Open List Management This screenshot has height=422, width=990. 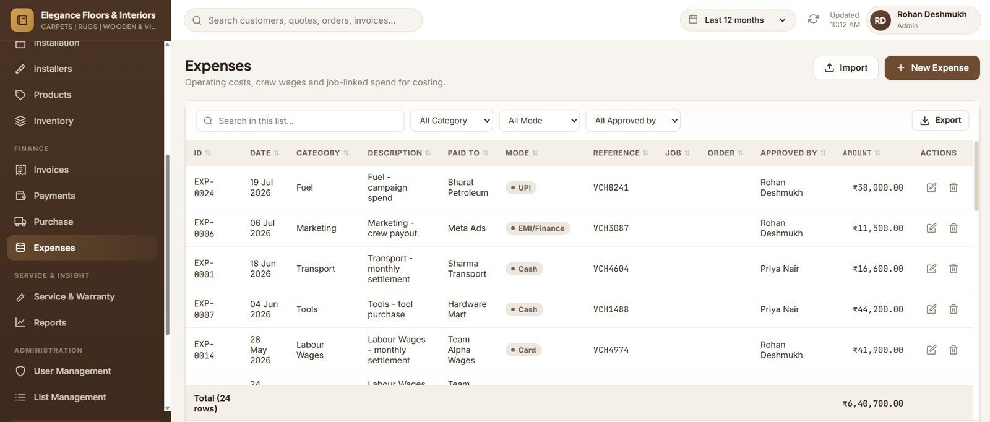[82, 397]
